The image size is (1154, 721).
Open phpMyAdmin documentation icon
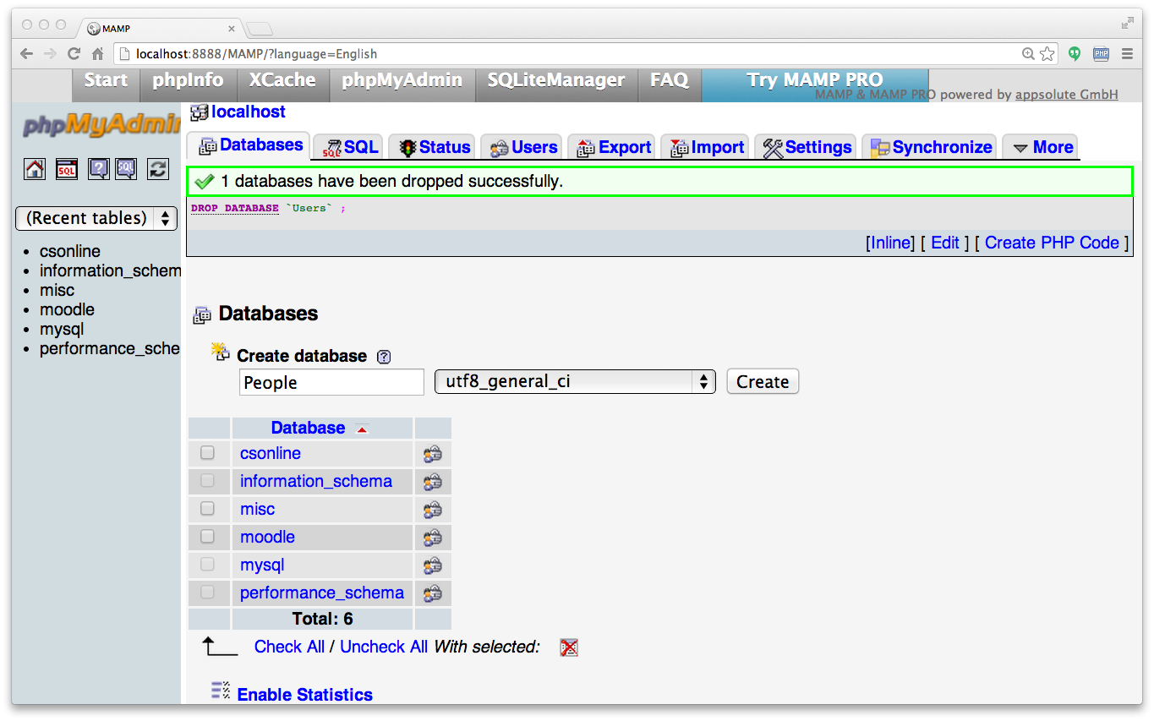coord(99,169)
